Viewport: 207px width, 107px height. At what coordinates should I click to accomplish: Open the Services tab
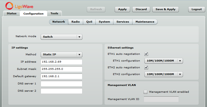click(x=123, y=22)
